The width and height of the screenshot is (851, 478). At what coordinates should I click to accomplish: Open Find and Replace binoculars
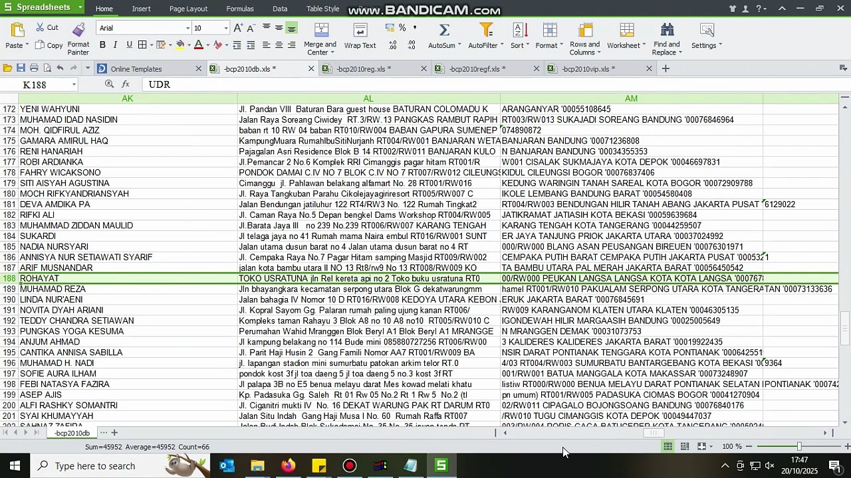tap(667, 30)
